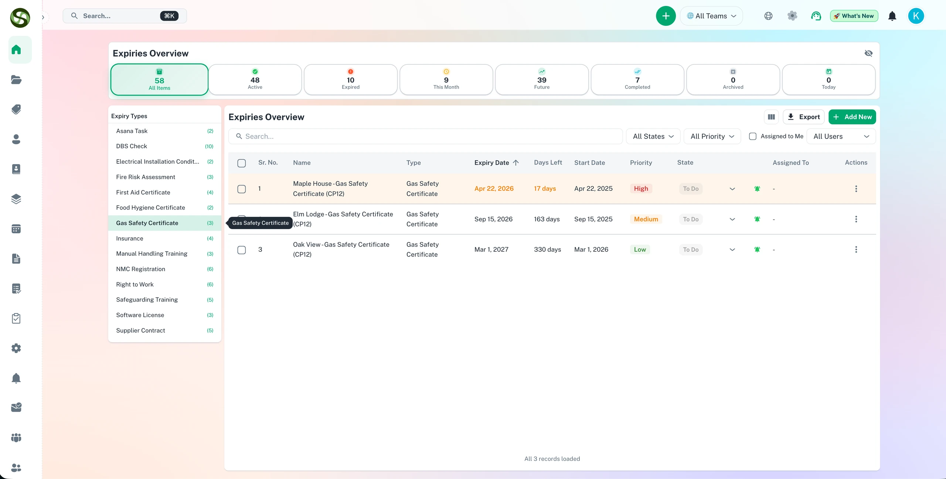Click the Medium priority badge
946x479 pixels.
[646, 219]
